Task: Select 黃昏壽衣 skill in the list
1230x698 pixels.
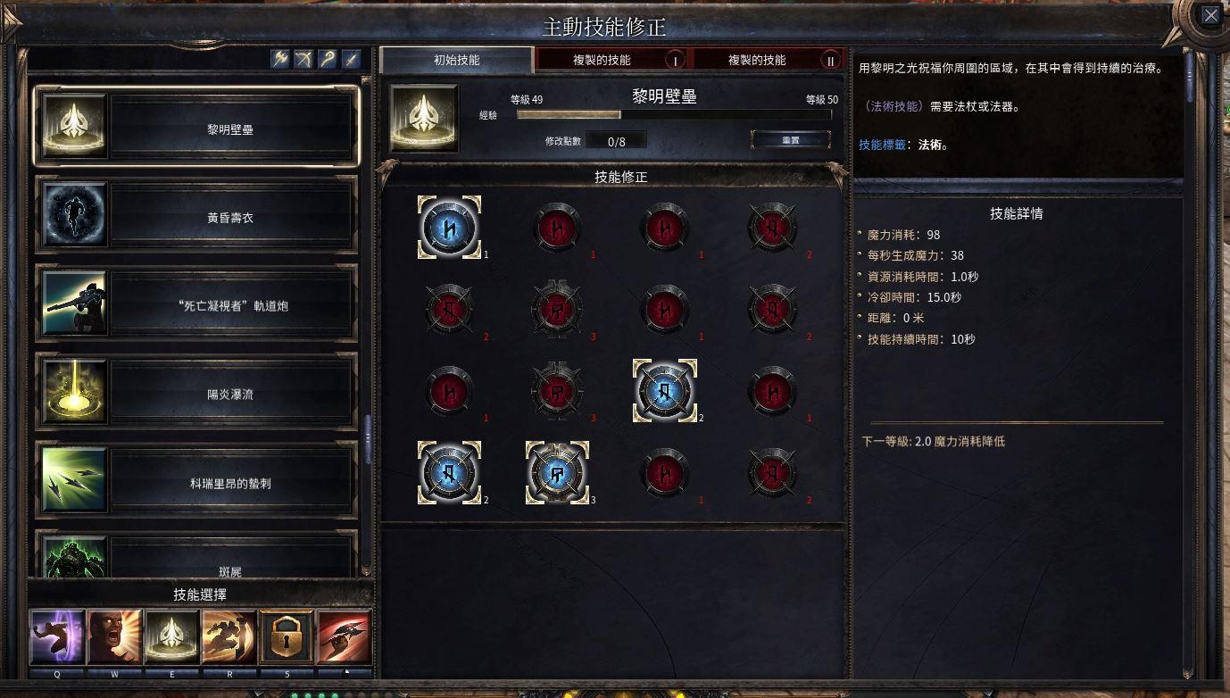Action: [x=196, y=216]
